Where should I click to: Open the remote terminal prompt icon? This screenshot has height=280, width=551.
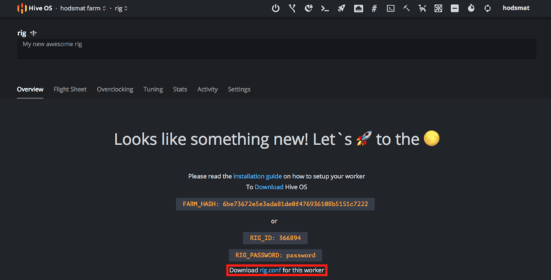[391, 8]
